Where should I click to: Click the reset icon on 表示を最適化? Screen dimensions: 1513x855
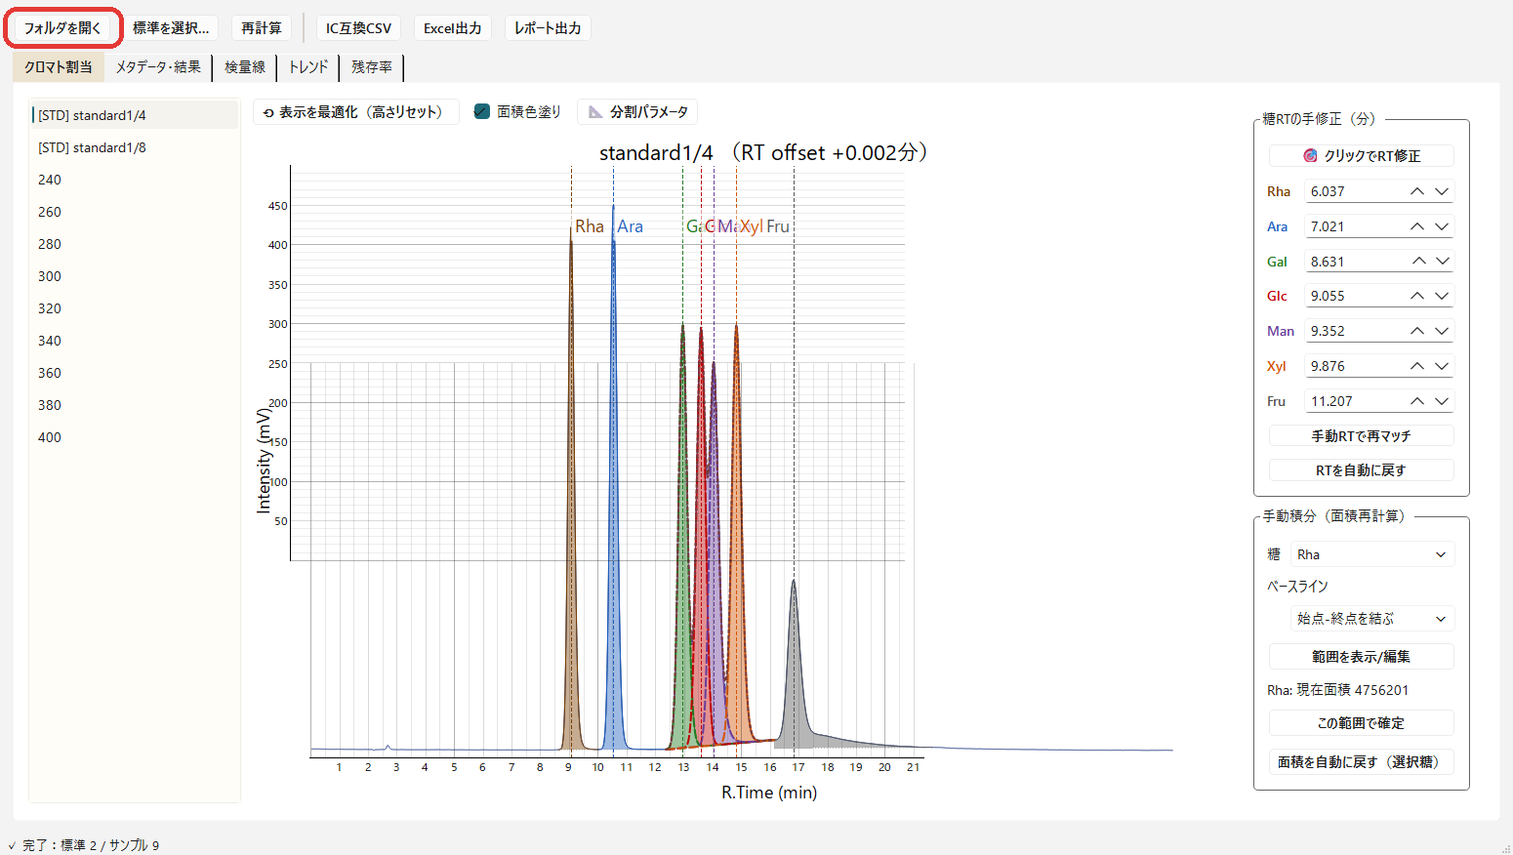(x=268, y=113)
